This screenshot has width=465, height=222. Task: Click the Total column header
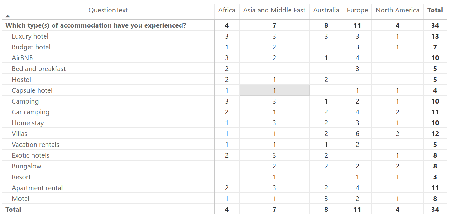click(435, 10)
